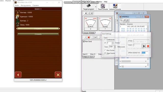Click the new send-list page icon
Screen dimensions: 163x92
coord(92,37)
